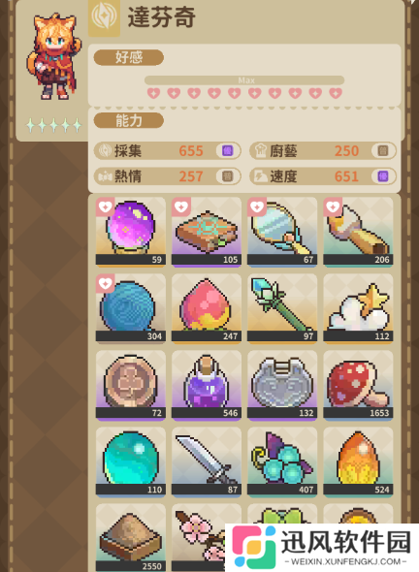Select the purple crystal ball item
419x572 pixels.
point(130,232)
